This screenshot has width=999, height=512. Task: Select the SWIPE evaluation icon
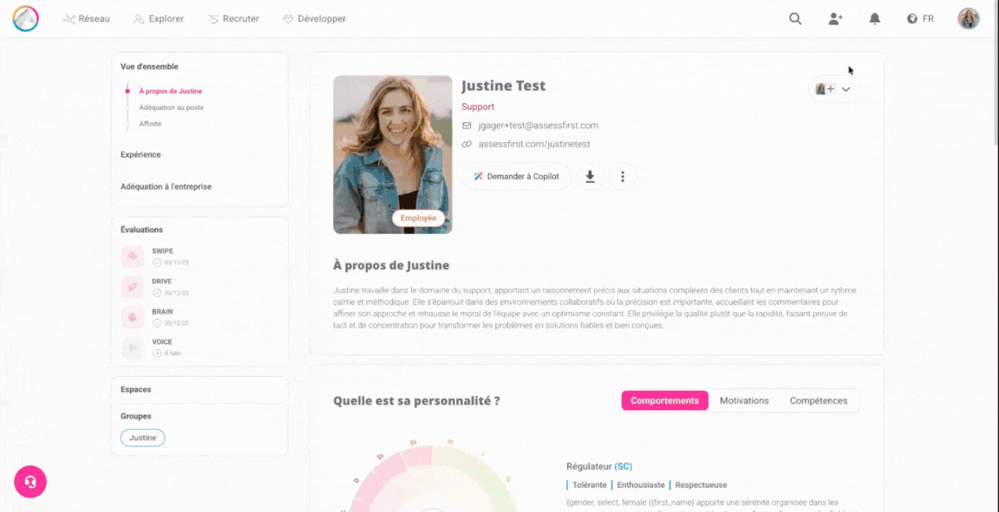pos(132,256)
